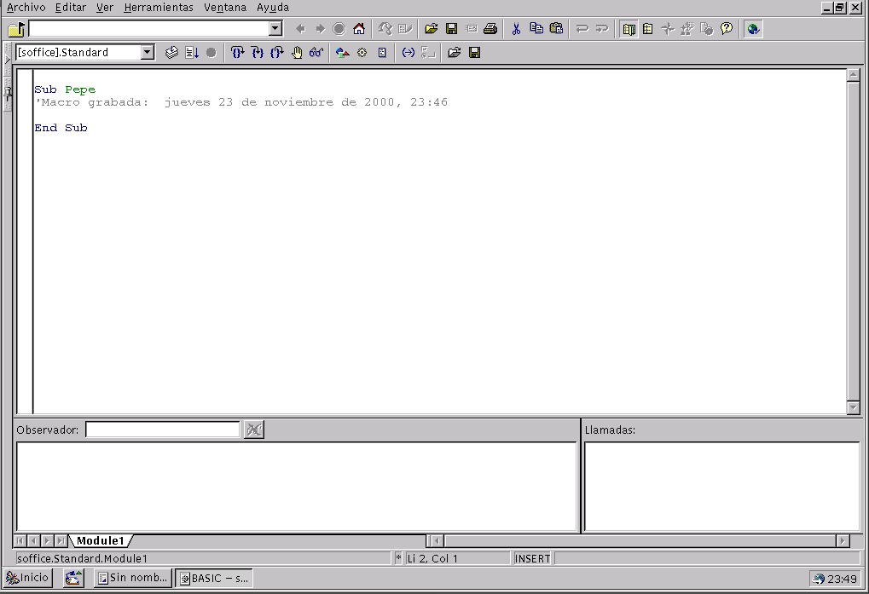
Task: Click the Observador input field
Action: [162, 430]
